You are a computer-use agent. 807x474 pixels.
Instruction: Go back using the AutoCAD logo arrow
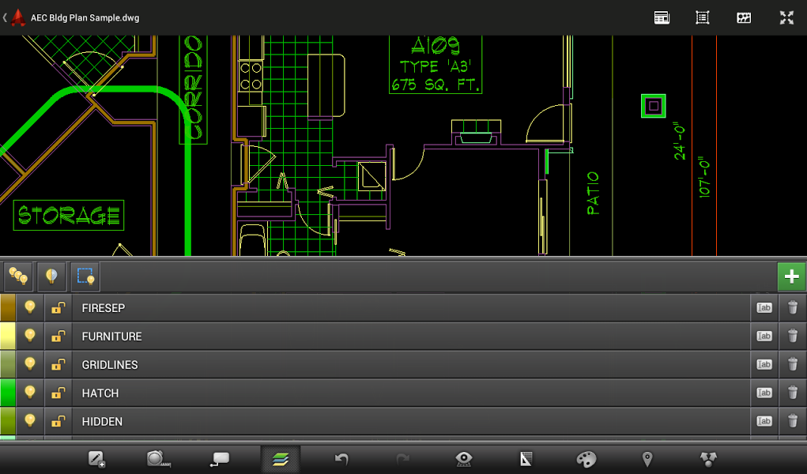(x=14, y=17)
